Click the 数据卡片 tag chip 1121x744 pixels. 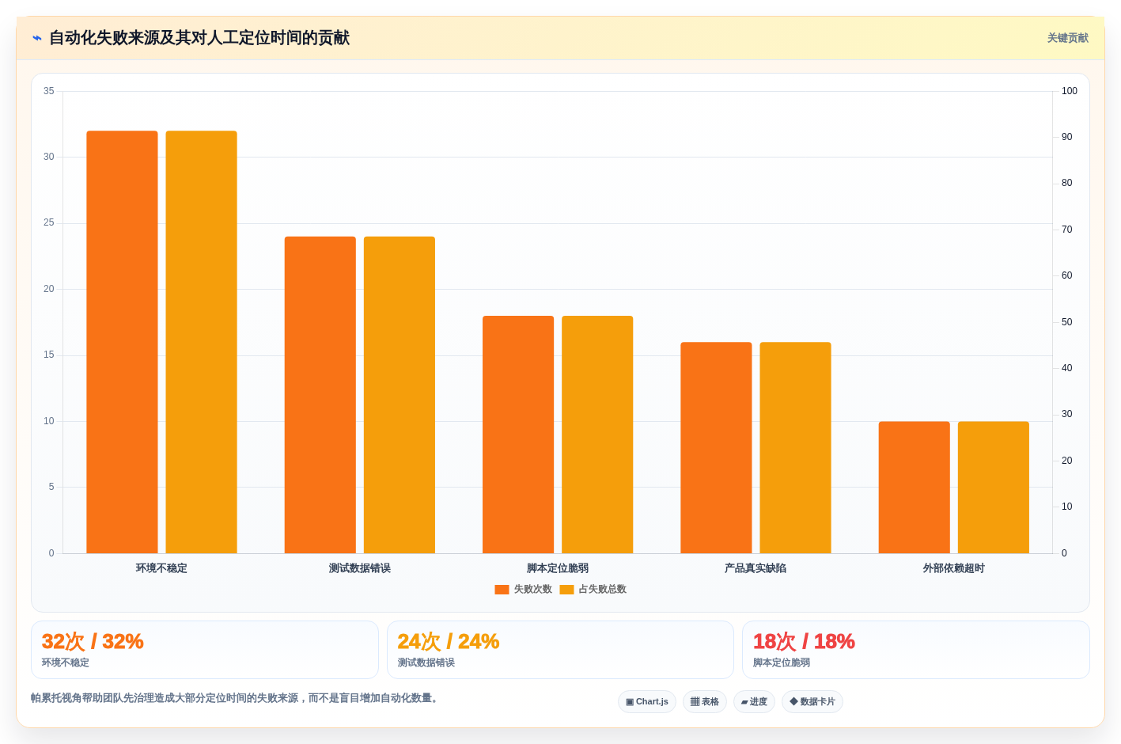coord(812,702)
